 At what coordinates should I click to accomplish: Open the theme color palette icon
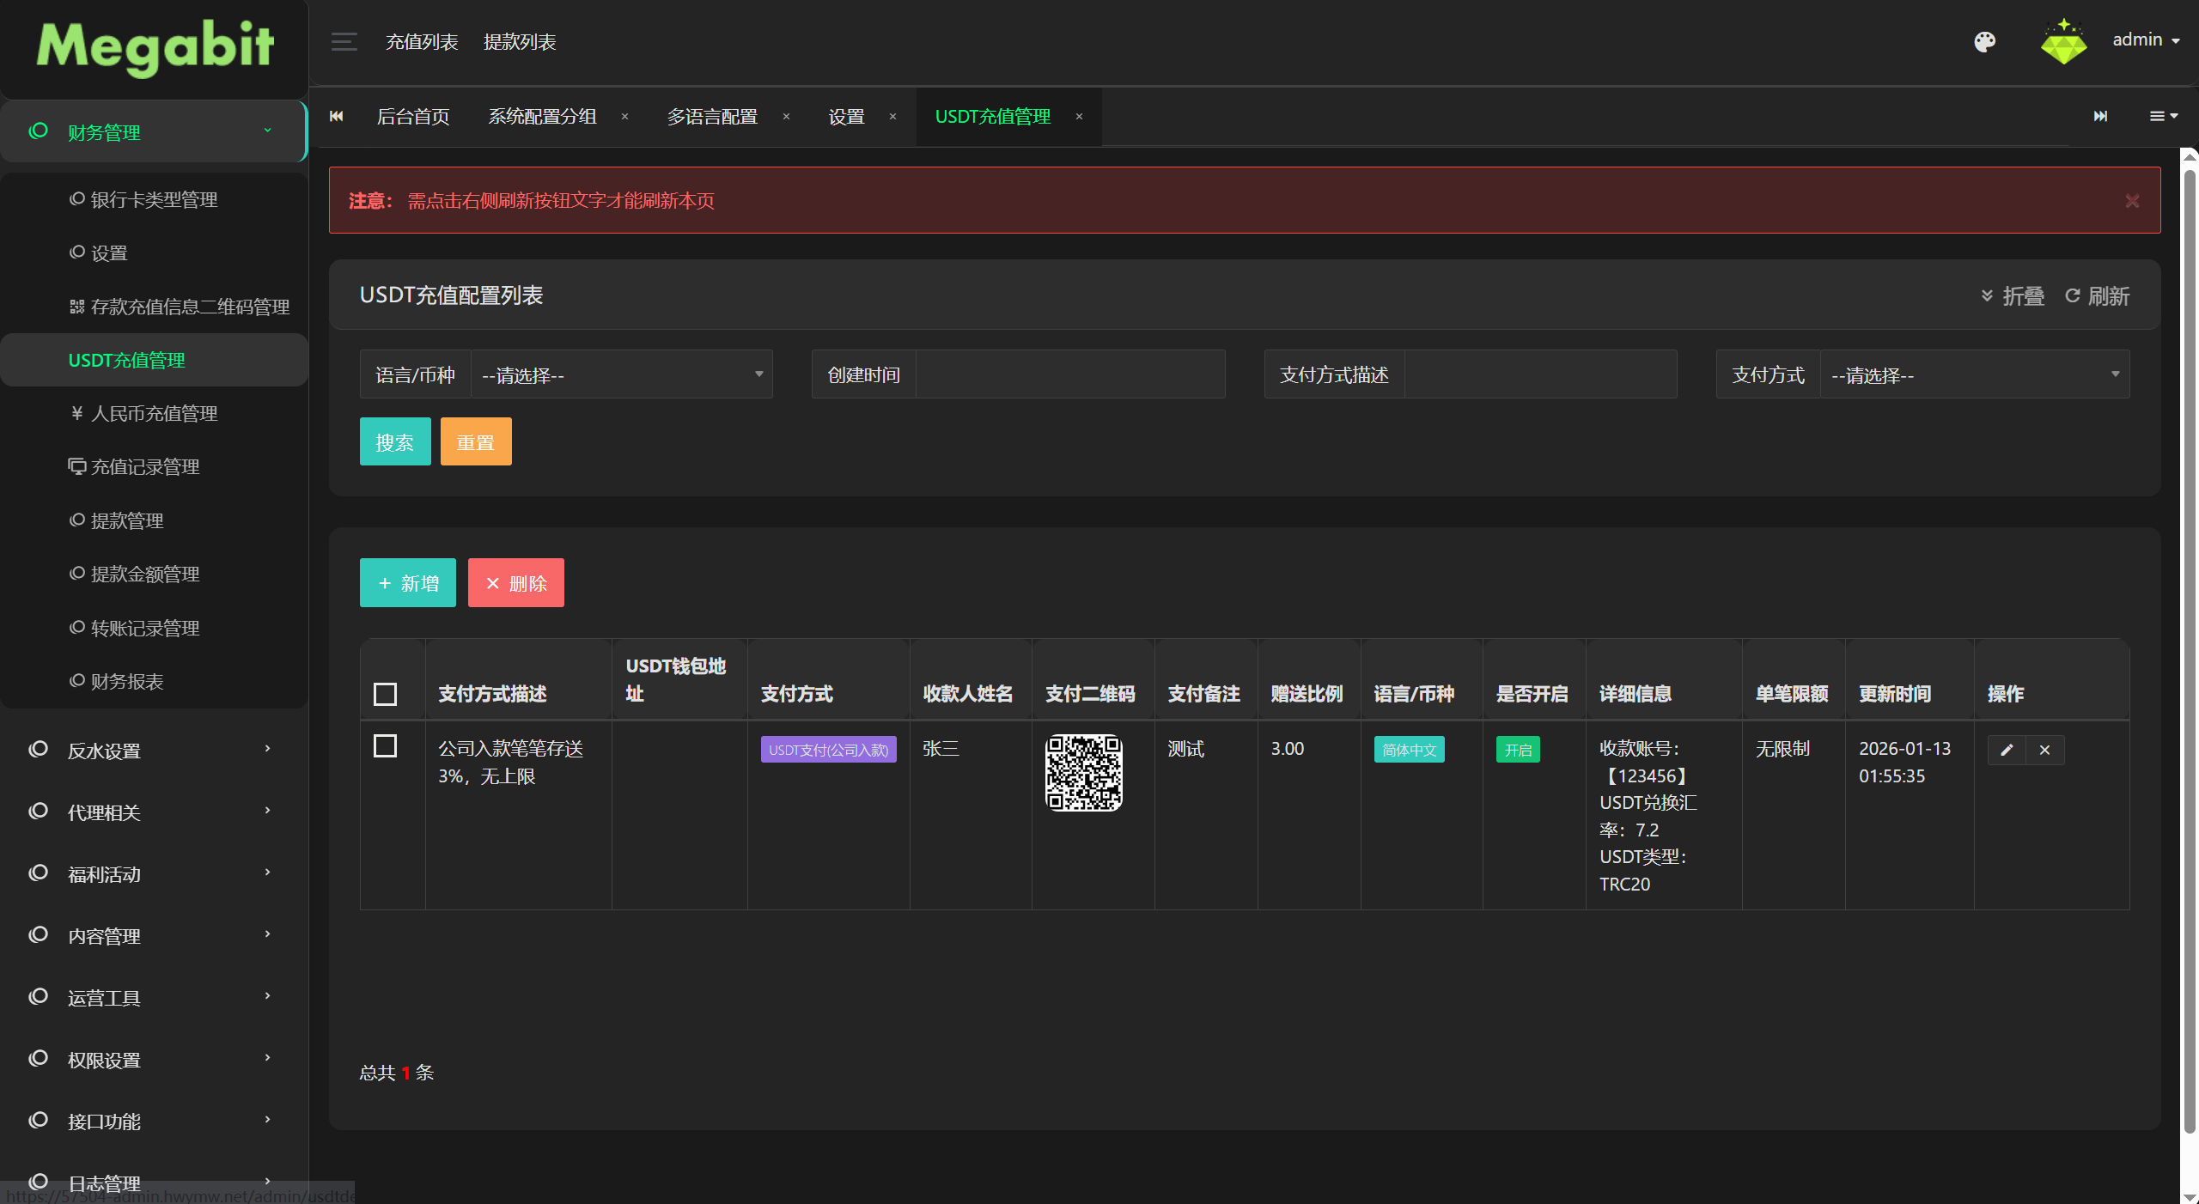[1984, 41]
